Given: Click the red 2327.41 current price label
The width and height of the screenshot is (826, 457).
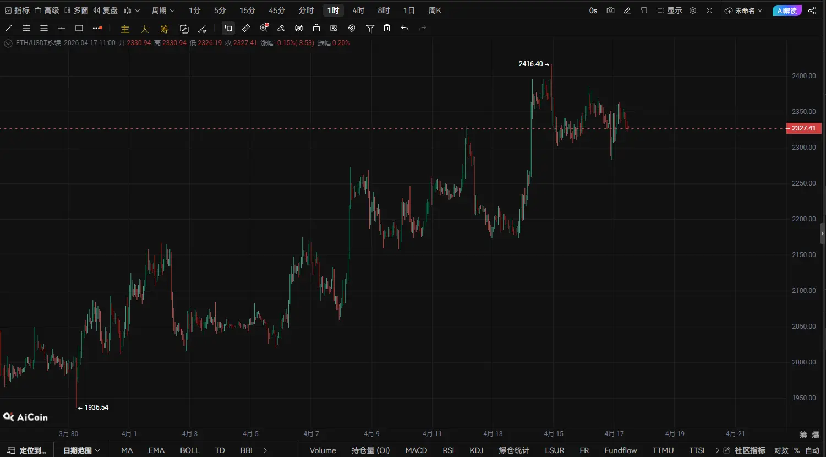Looking at the screenshot, I should 803,128.
